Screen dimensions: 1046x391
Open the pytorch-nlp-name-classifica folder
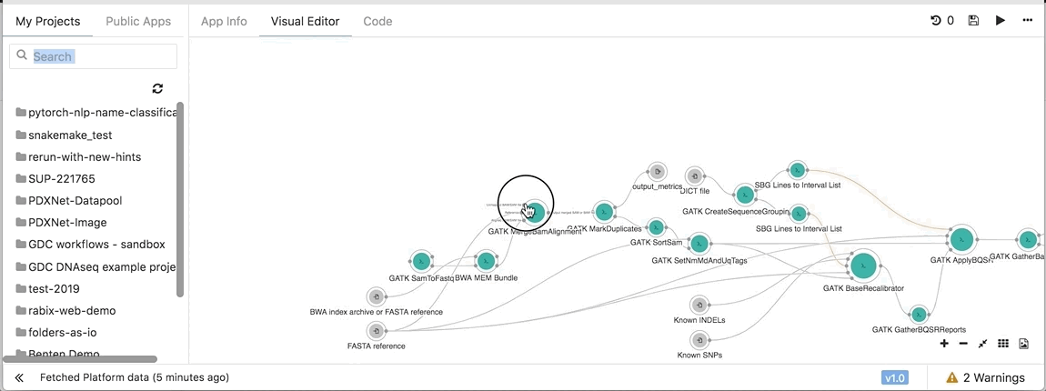point(96,113)
